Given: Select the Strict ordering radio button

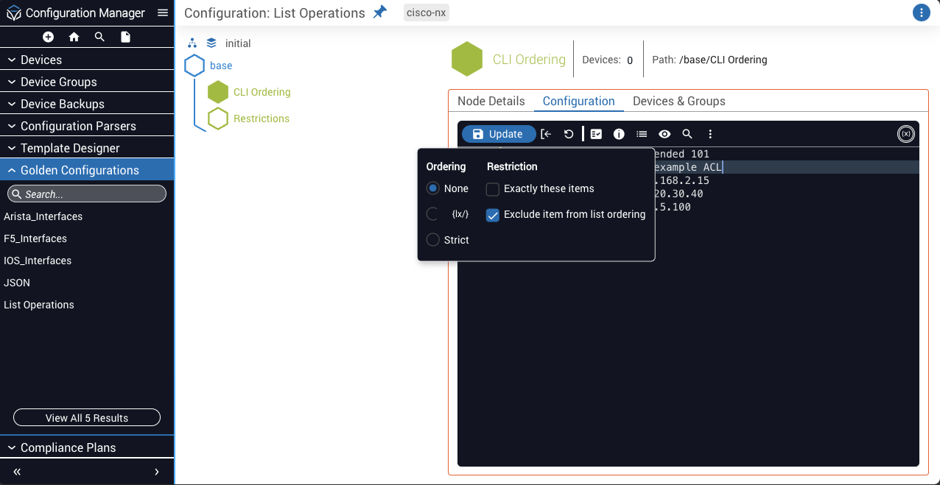Looking at the screenshot, I should pos(433,240).
